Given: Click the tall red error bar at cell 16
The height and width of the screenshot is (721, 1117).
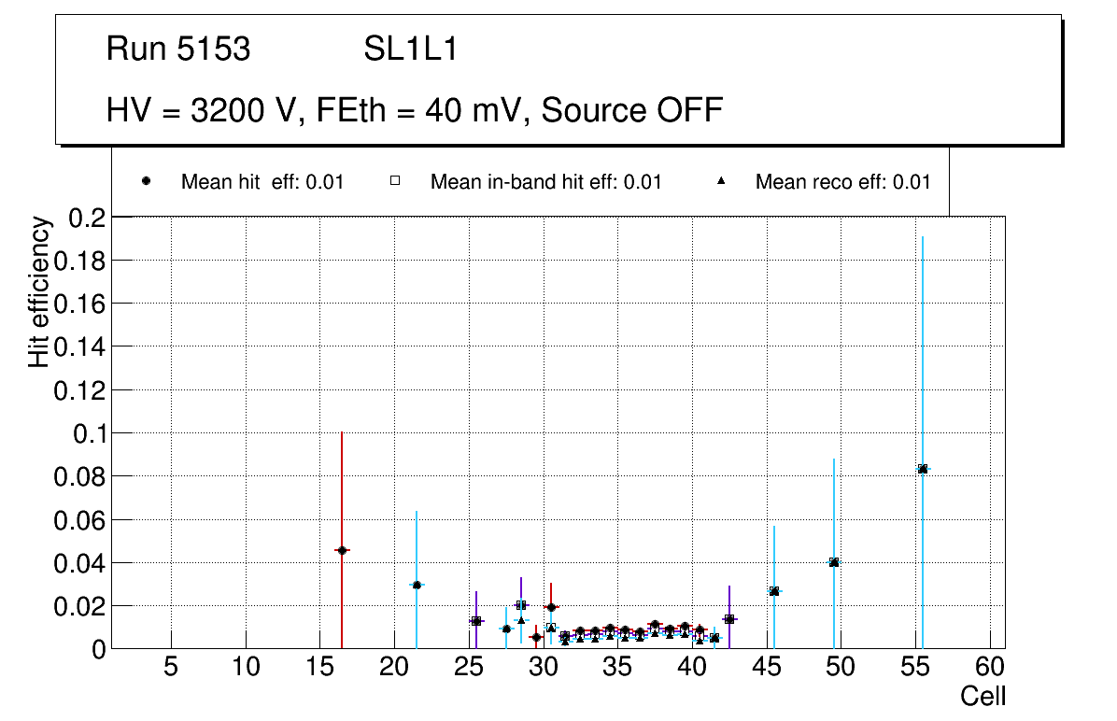Looking at the screenshot, I should [x=342, y=486].
